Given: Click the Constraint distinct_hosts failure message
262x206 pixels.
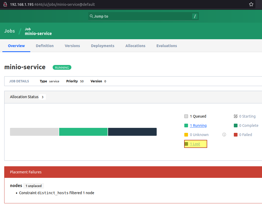Looking at the screenshot, I should (x=57, y=193).
